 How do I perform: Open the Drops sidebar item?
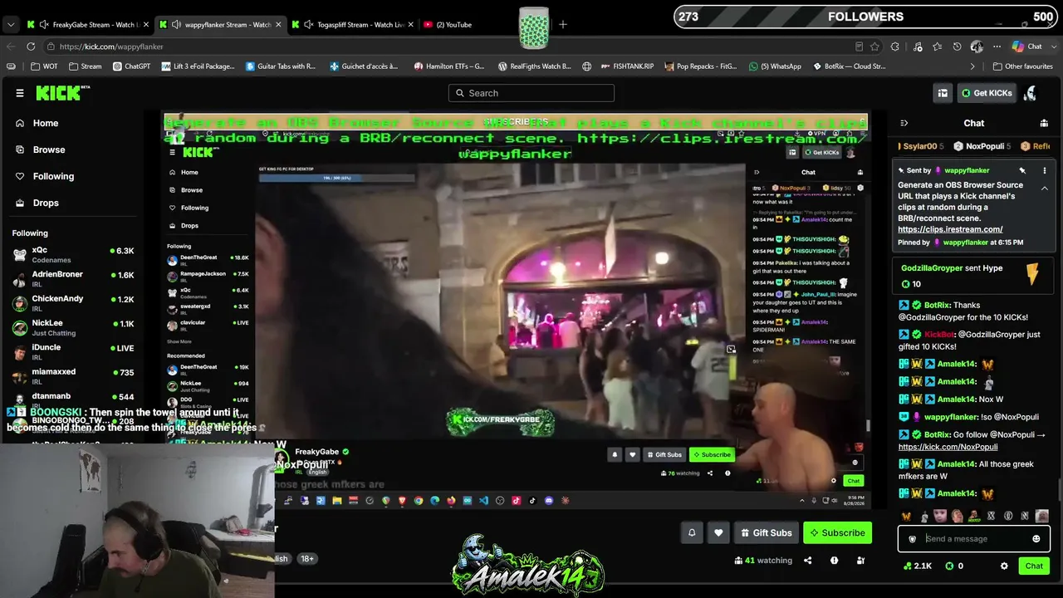pos(46,203)
